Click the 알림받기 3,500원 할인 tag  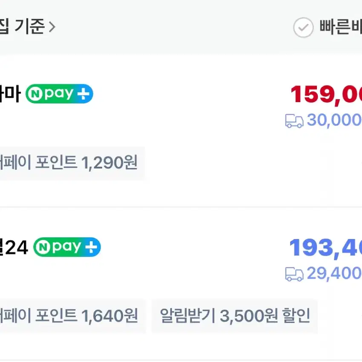coord(234,316)
